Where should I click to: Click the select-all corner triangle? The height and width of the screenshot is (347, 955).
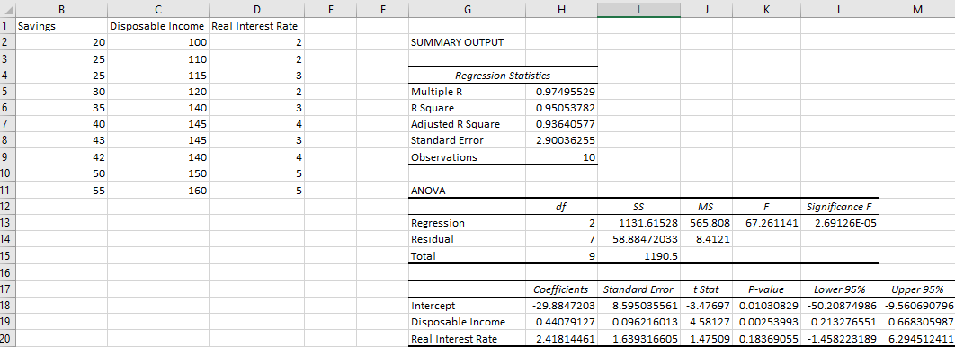pyautogui.click(x=7, y=9)
